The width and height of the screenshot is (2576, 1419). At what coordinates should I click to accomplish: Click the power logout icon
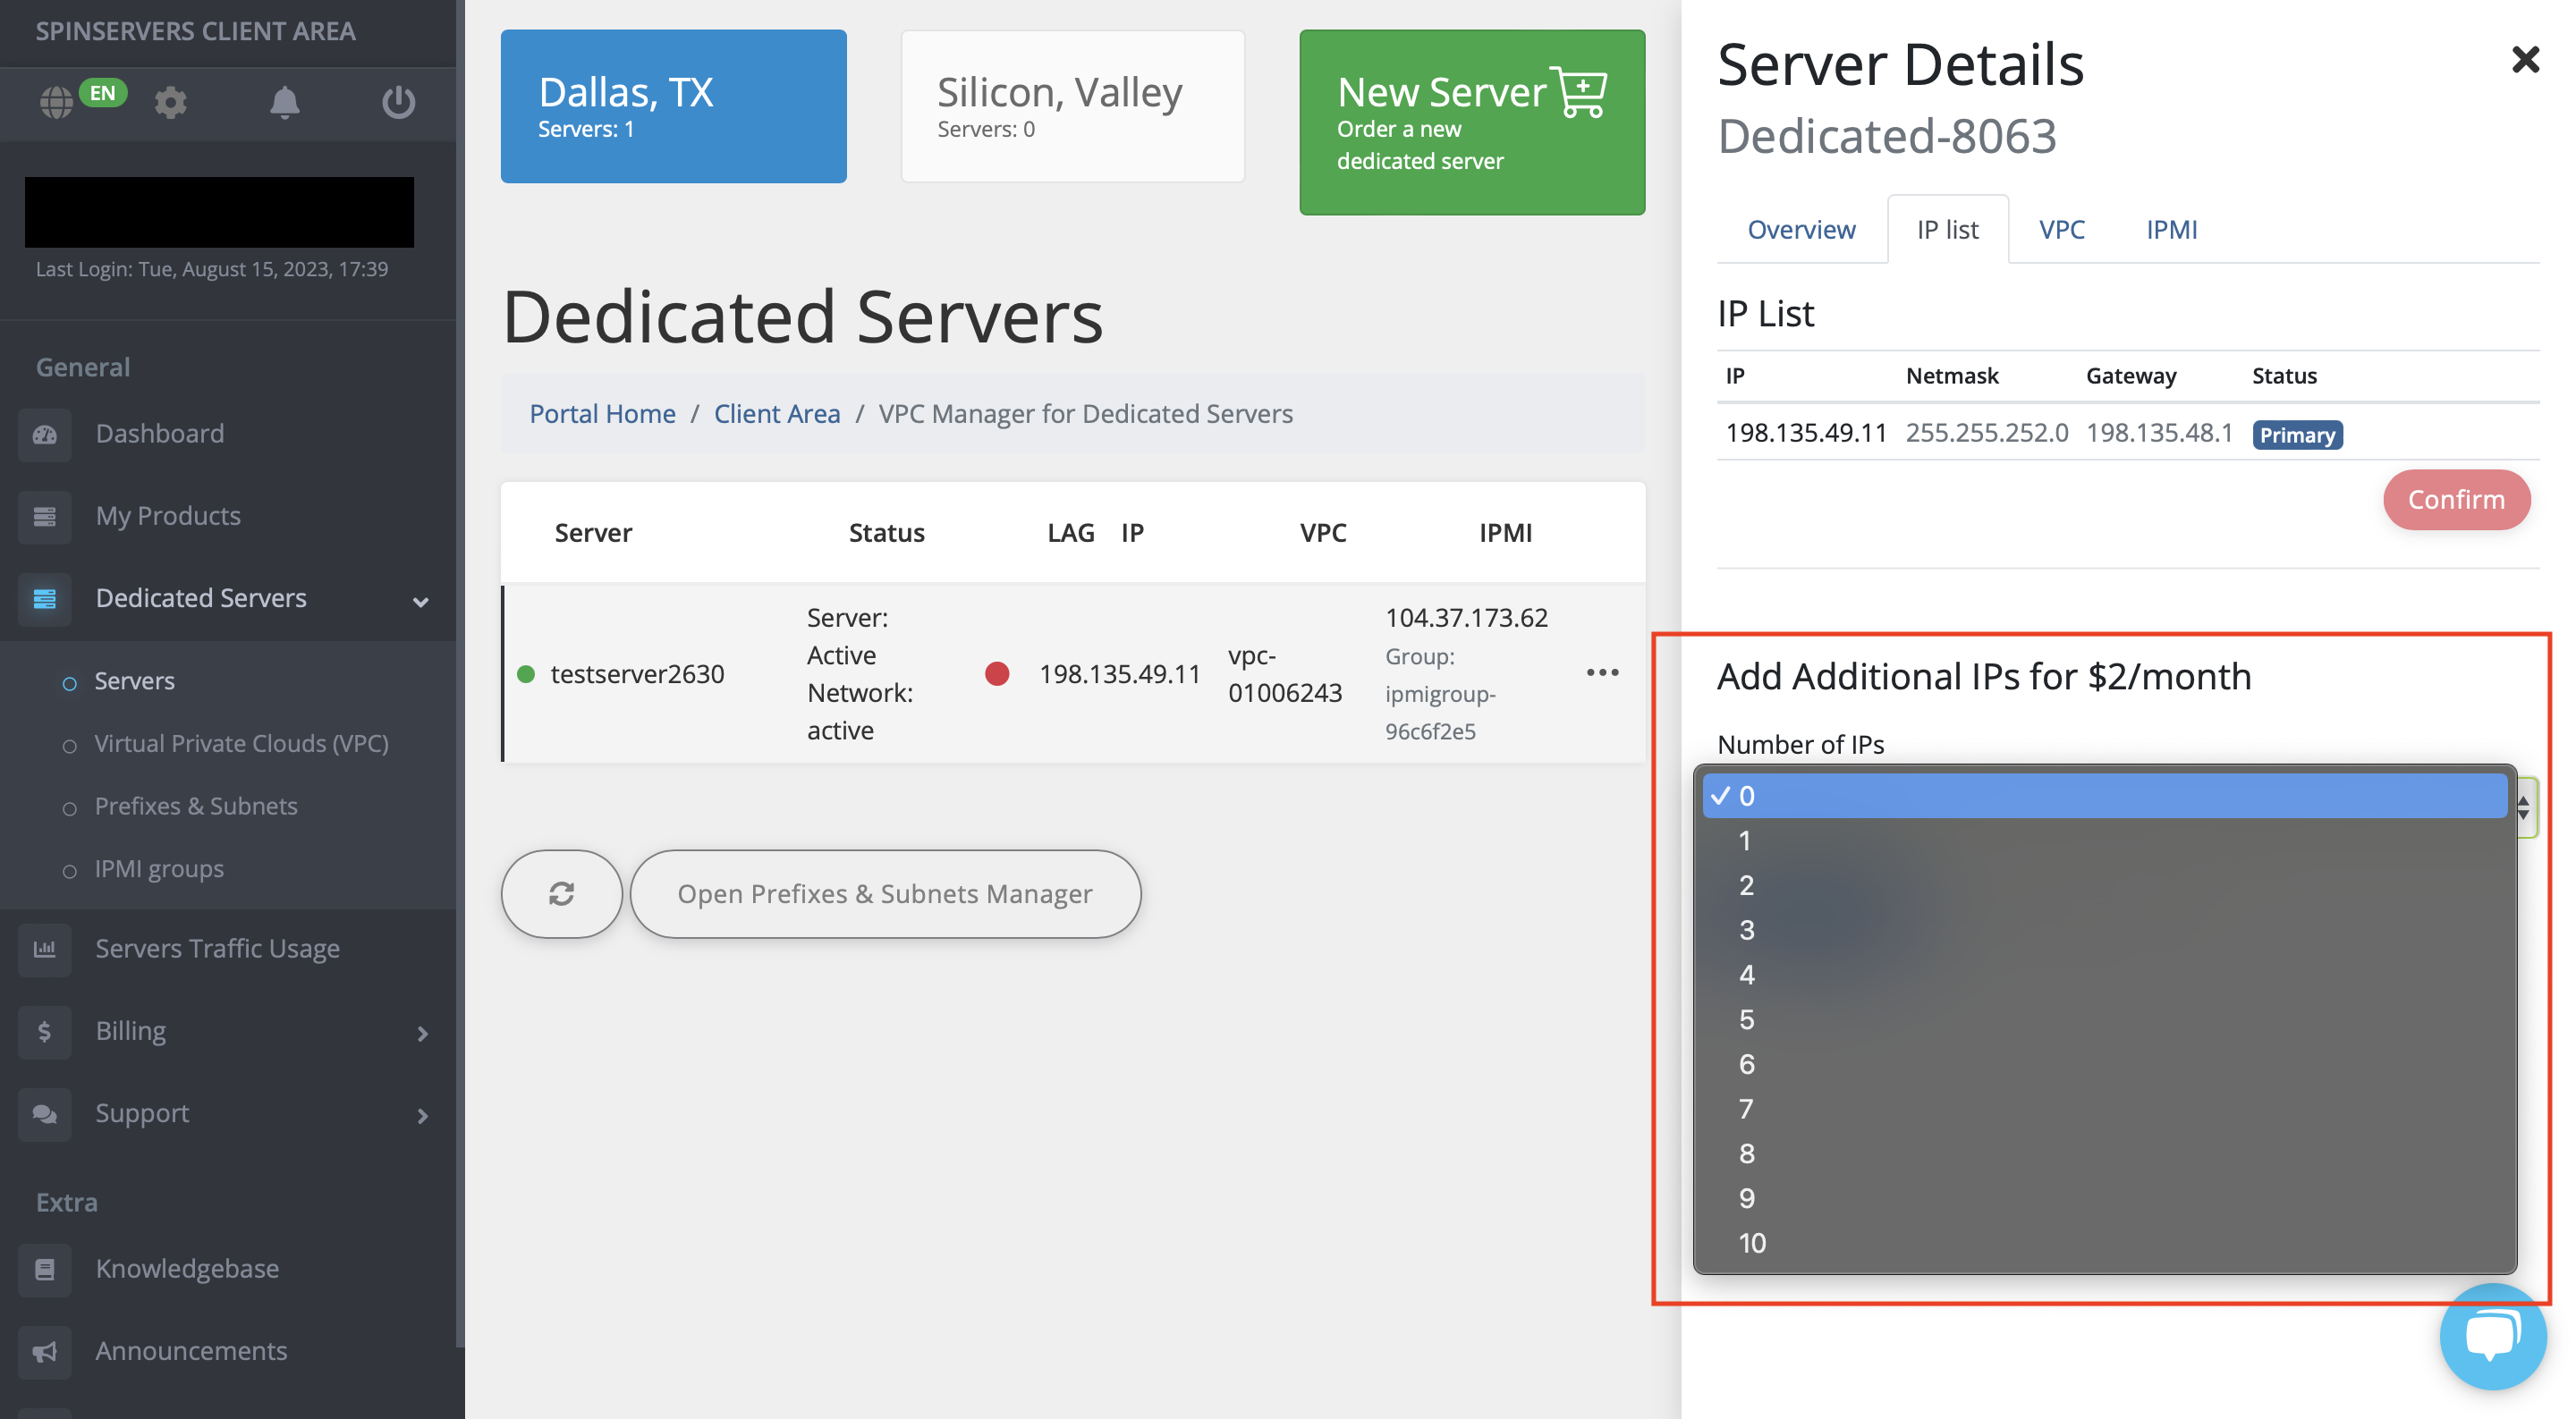(x=399, y=102)
